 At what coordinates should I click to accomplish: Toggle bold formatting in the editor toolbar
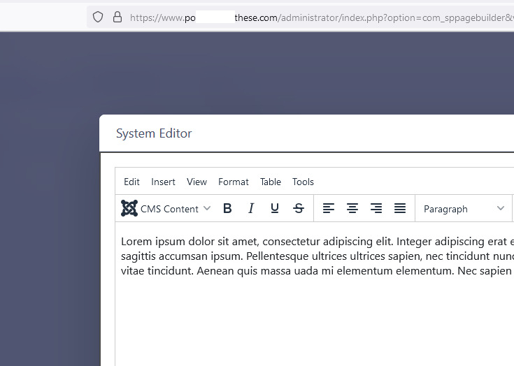click(x=227, y=208)
